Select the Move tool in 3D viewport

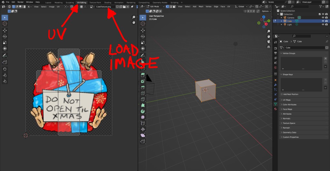(143, 30)
